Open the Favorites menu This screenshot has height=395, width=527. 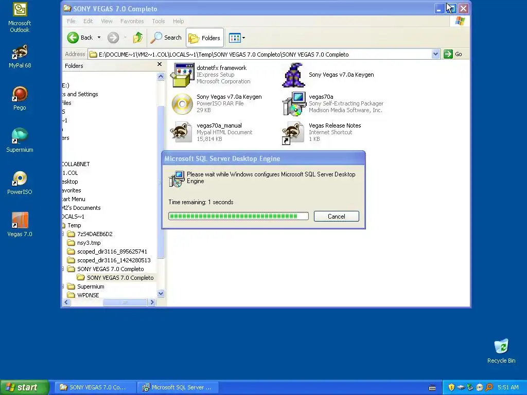[x=132, y=21]
